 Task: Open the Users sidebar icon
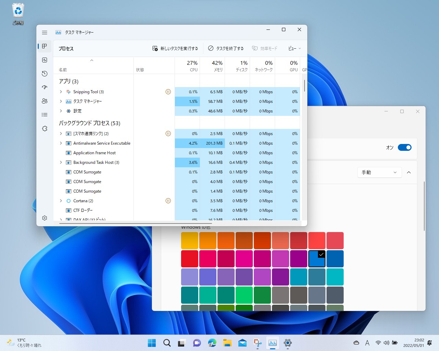[x=45, y=101]
